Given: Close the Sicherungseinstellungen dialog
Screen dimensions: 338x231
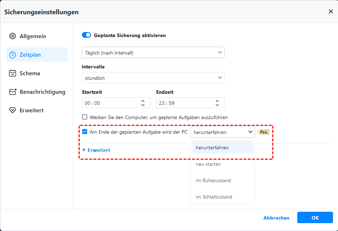Looking at the screenshot, I should click(330, 11).
